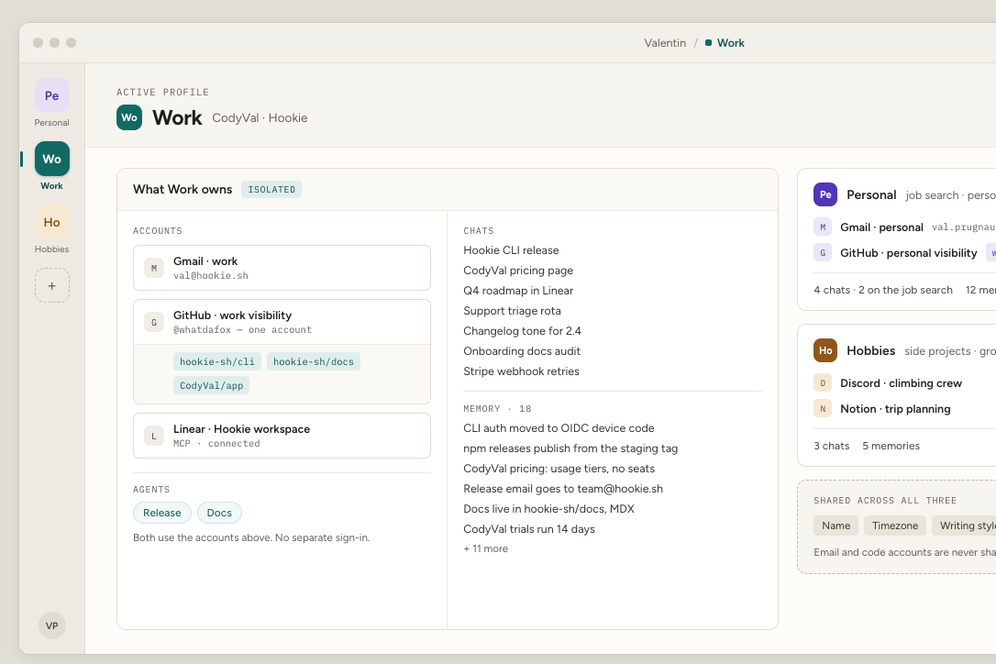Open the Gmail work account card

pos(282,268)
